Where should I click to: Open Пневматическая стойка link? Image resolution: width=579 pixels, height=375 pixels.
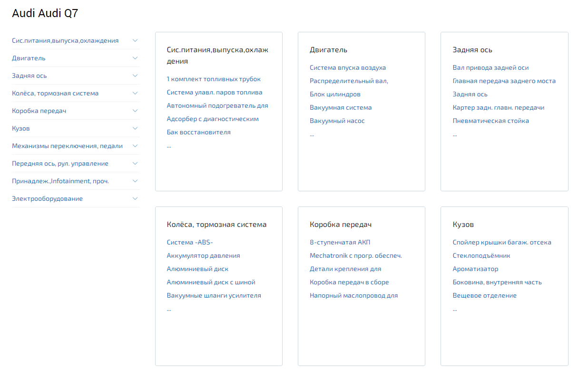point(491,121)
